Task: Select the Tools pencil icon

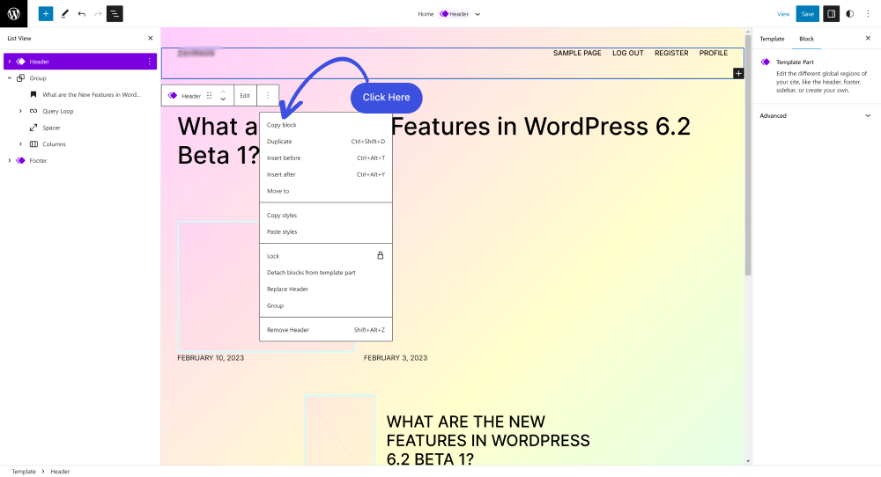Action: pyautogui.click(x=64, y=13)
